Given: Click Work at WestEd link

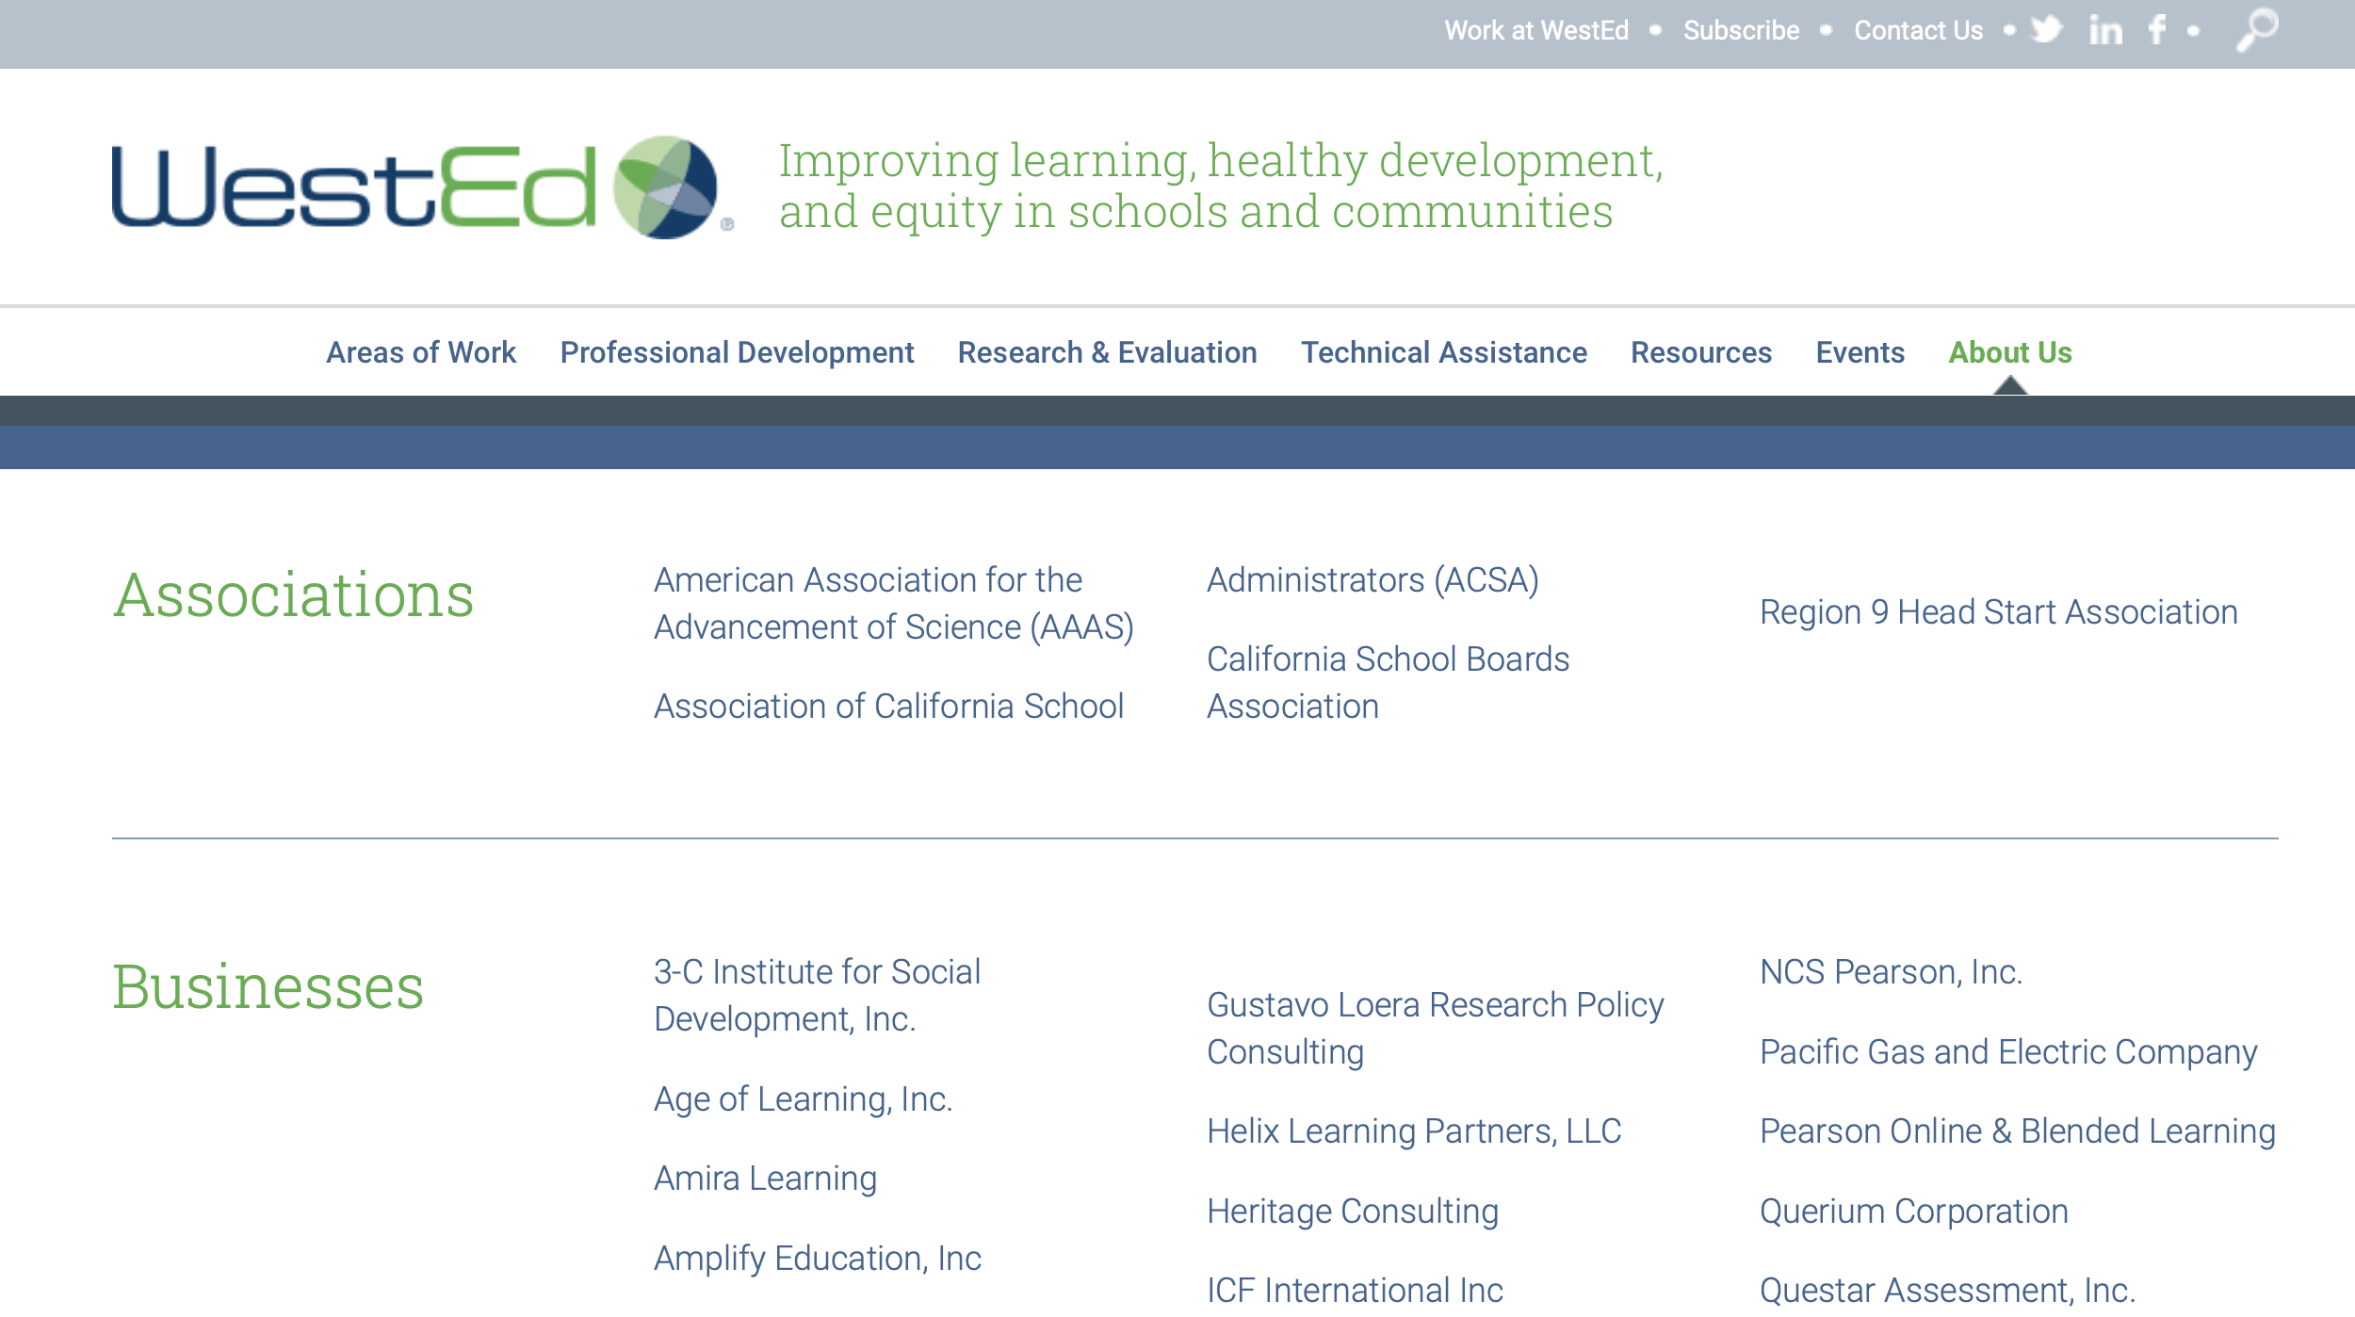Looking at the screenshot, I should [1535, 31].
